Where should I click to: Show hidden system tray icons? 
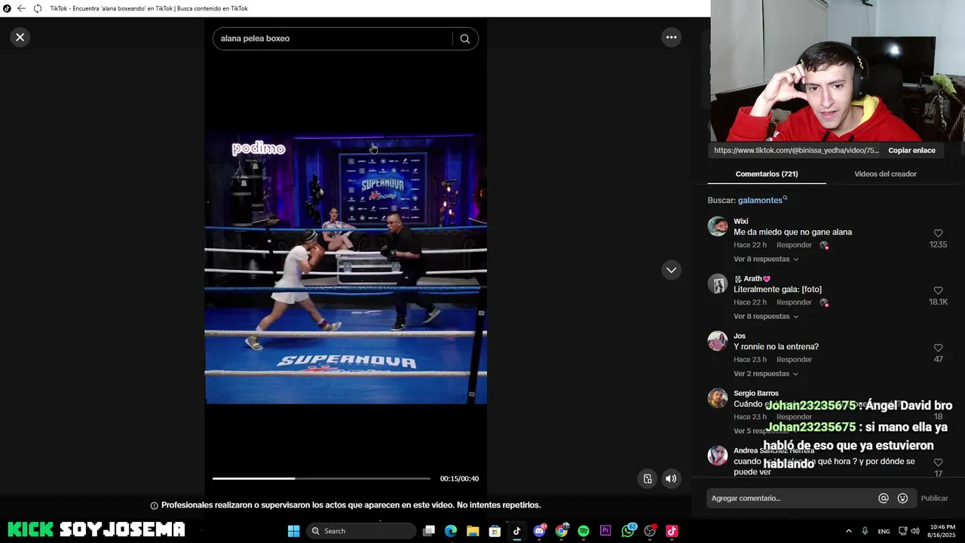848,531
